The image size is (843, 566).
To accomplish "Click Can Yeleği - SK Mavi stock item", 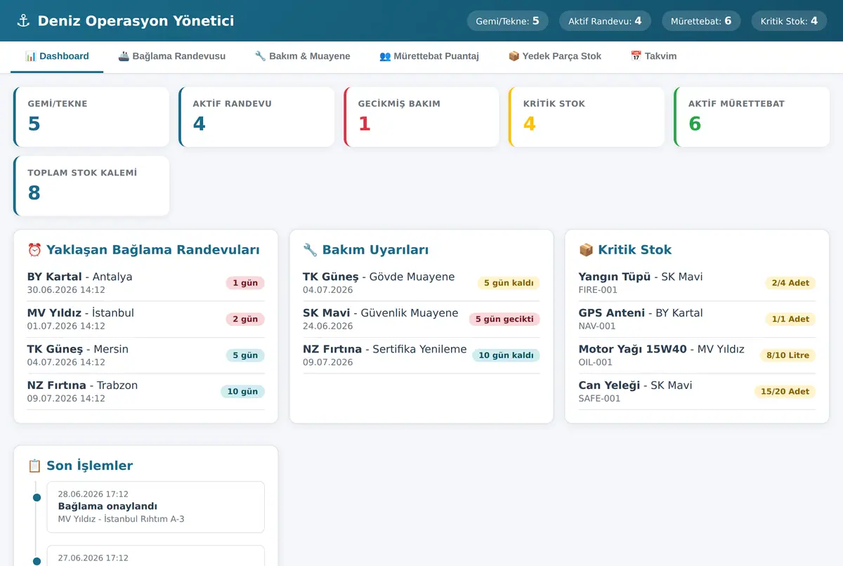I will (697, 392).
